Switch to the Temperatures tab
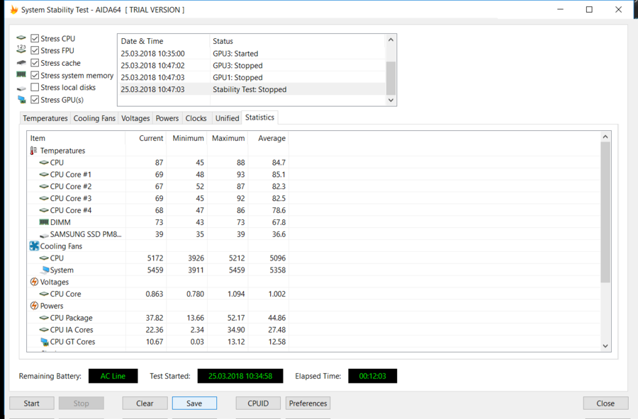Viewport: 638px width, 419px height. click(x=45, y=118)
